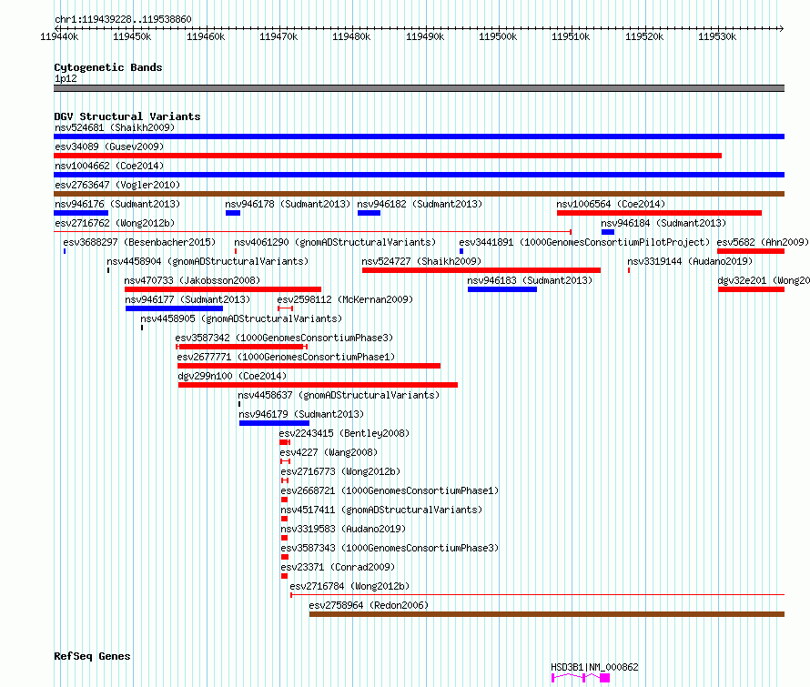This screenshot has height=687, width=810.
Task: Click the nsv946178 (Sudmant2013) label
Action: pyautogui.click(x=288, y=204)
